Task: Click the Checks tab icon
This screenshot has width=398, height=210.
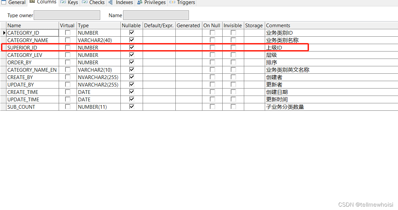Action: (85, 2)
